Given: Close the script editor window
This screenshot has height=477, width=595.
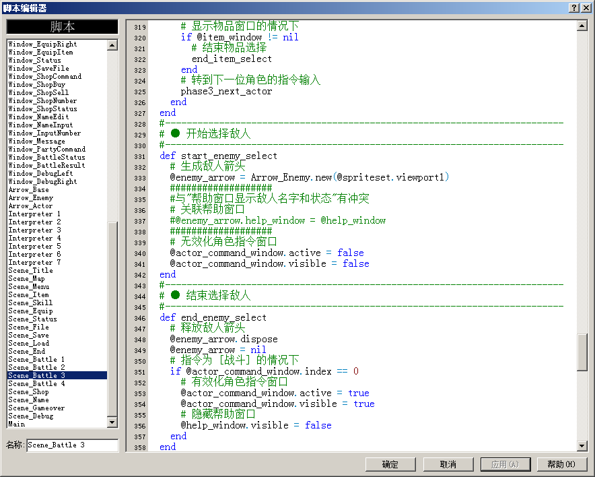Looking at the screenshot, I should pyautogui.click(x=586, y=7).
